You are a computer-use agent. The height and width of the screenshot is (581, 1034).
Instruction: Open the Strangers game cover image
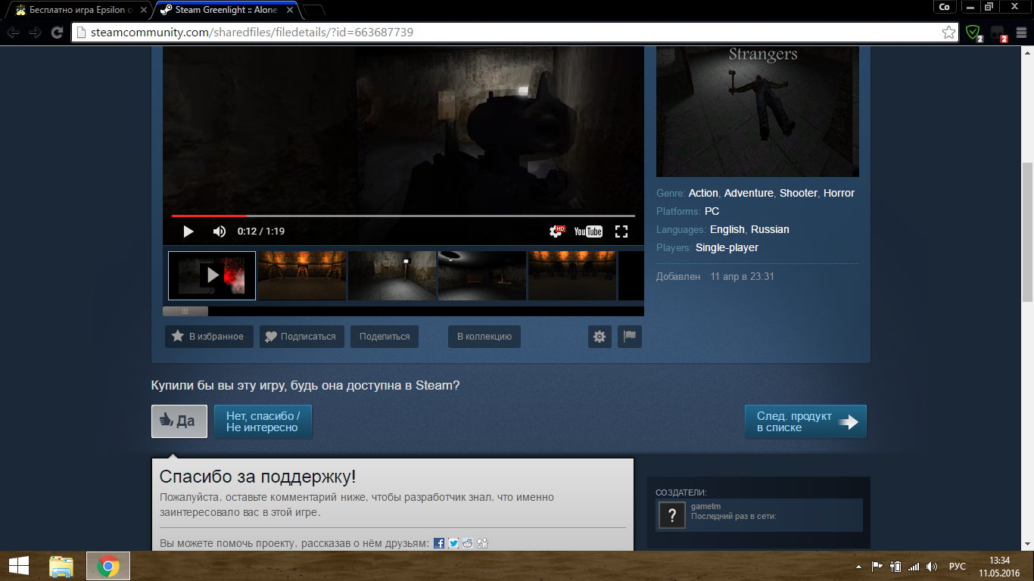(758, 110)
